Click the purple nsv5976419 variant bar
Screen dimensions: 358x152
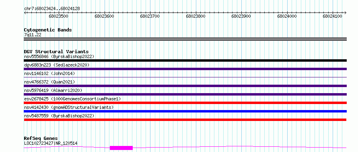(x=185, y=94)
